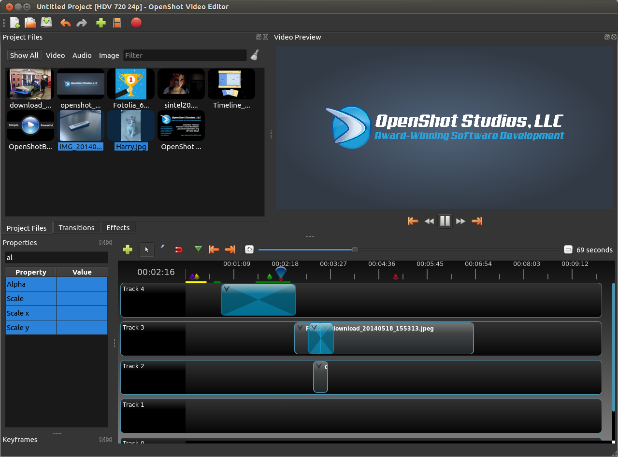Jump to the previous marker
This screenshot has width=618, height=457.
214,249
